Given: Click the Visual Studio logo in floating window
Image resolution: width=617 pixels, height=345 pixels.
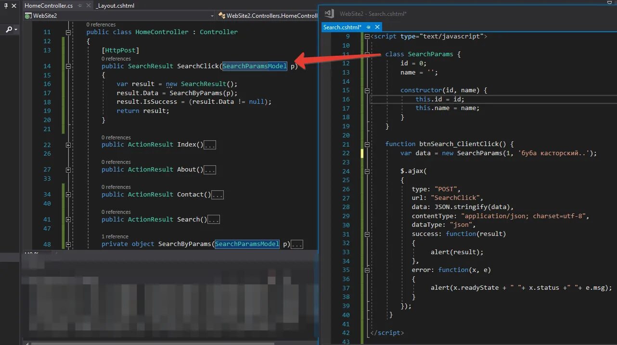Looking at the screenshot, I should point(329,13).
